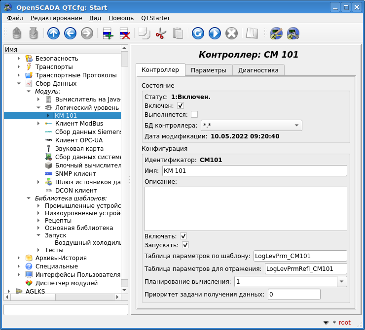Go up a level with blue arrow
Screen dimensions: 365x330
coord(53,33)
